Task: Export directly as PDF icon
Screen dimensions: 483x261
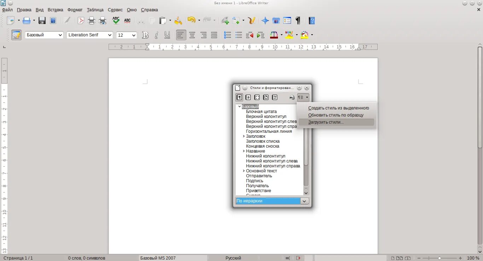Action: (x=81, y=20)
